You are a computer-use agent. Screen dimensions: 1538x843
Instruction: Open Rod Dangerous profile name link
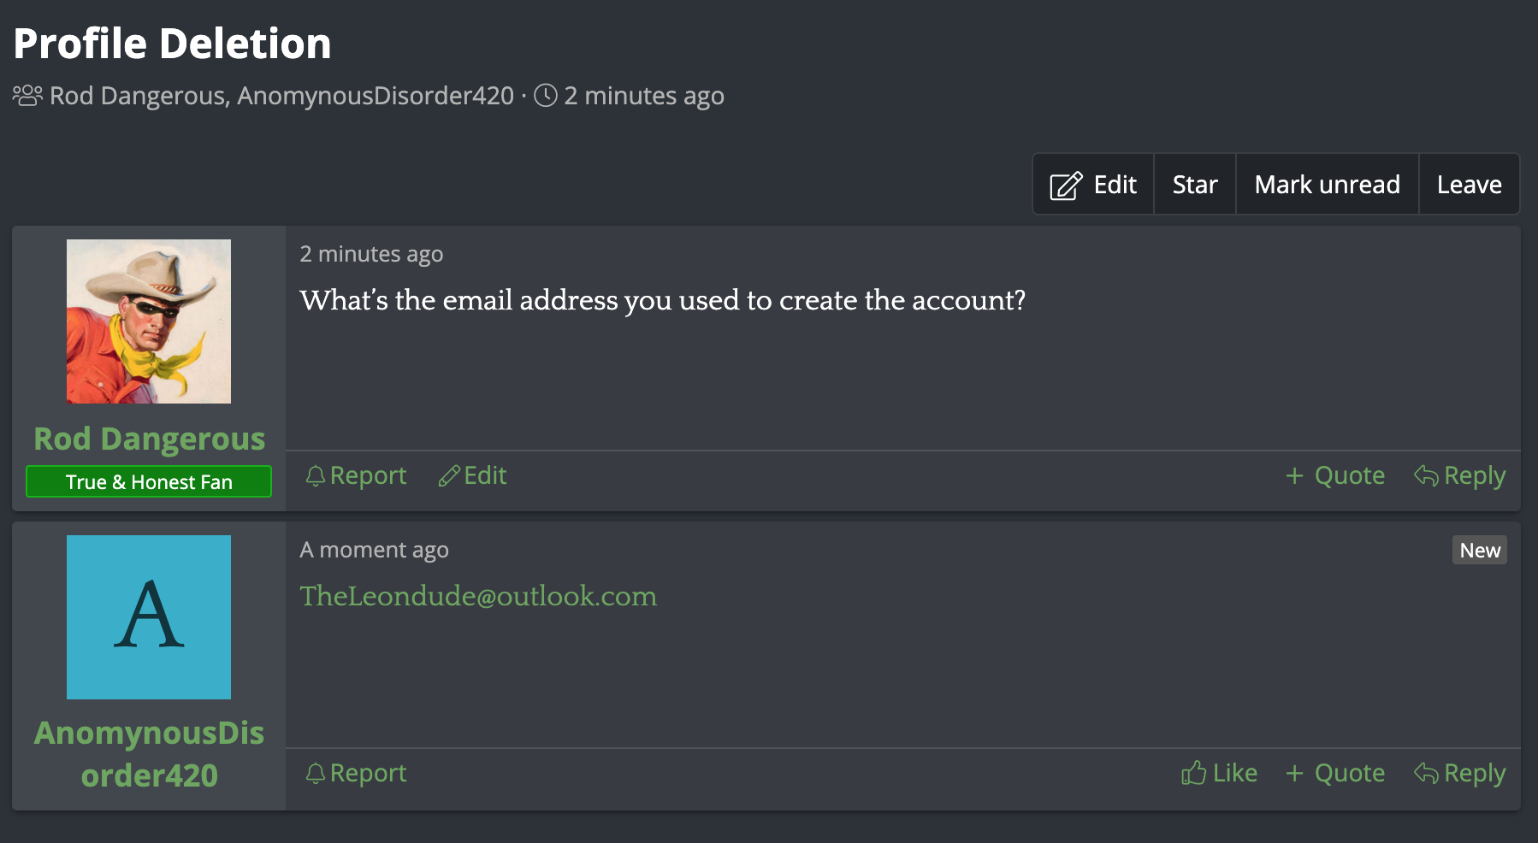[149, 439]
